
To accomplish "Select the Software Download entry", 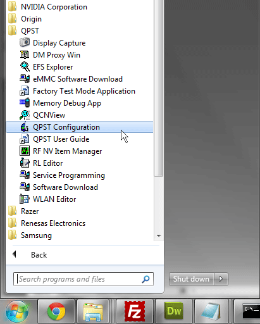I will point(80,187).
